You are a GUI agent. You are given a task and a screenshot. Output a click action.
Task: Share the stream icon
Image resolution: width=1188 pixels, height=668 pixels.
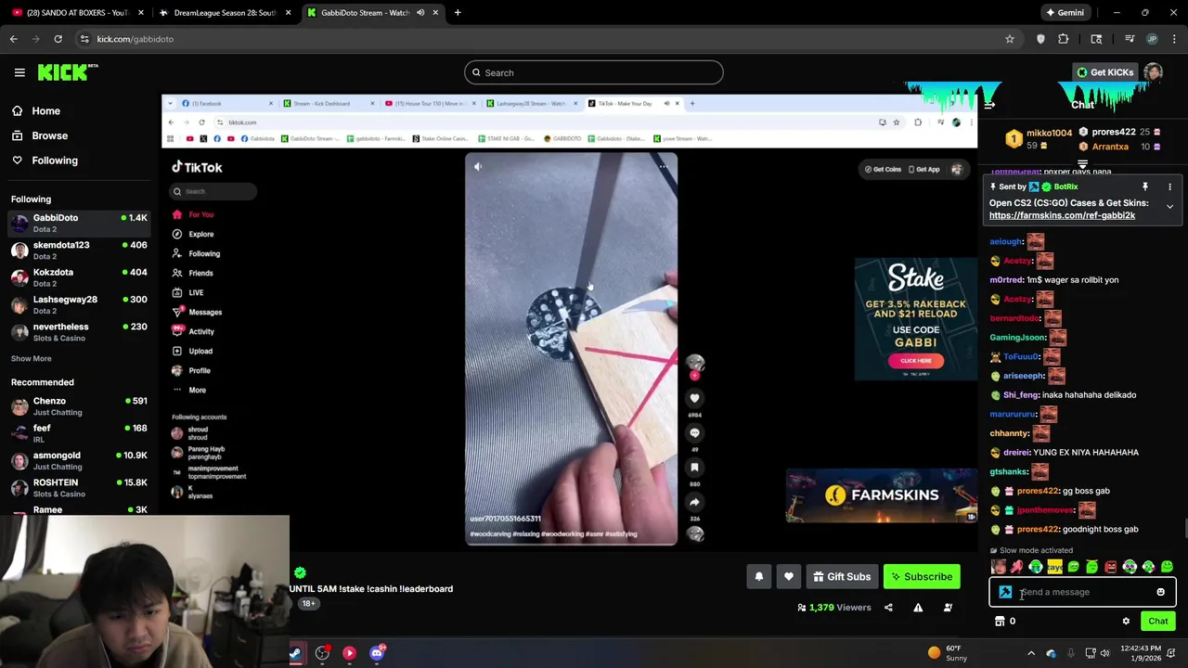[x=888, y=608]
